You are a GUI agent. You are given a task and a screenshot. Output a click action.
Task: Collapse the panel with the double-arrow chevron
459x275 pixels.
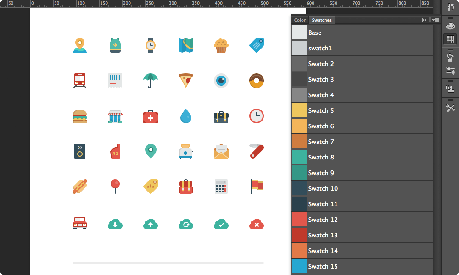[424, 20]
